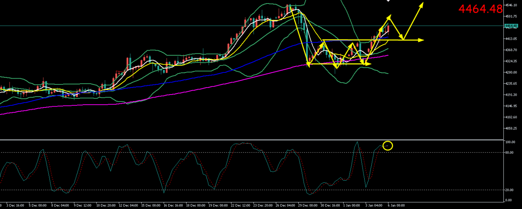
Task: Click the separator between chart and oscillator
Action: [x=249, y=139]
